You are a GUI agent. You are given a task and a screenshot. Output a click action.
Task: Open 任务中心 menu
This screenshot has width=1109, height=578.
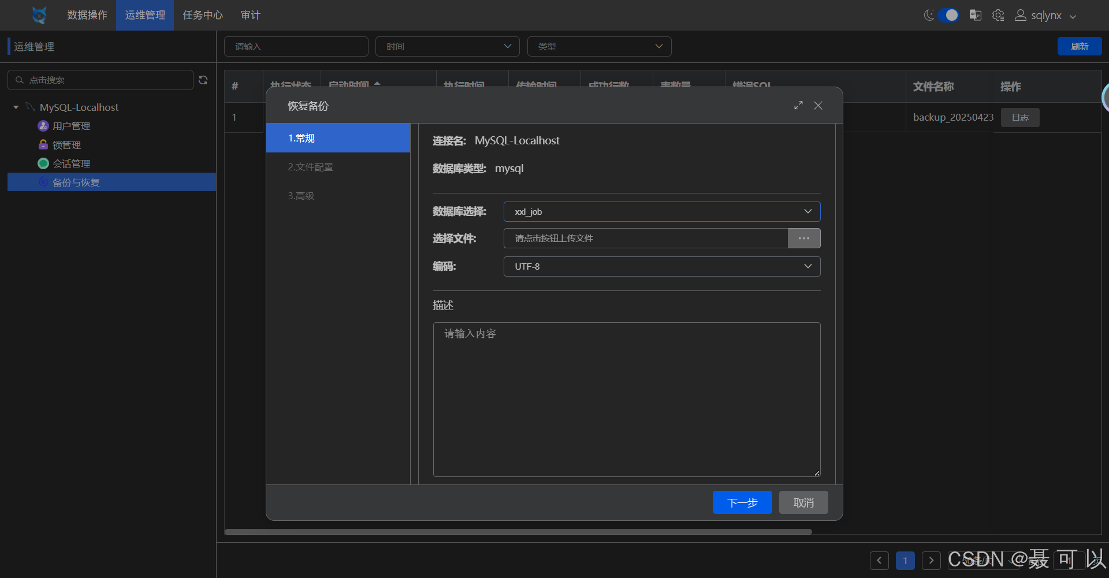coord(203,15)
